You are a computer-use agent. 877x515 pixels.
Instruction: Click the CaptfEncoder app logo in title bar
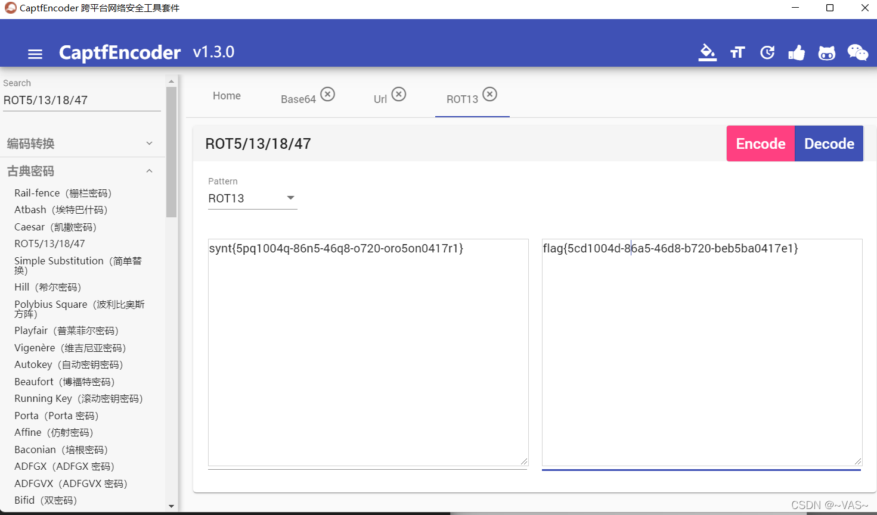(10, 8)
